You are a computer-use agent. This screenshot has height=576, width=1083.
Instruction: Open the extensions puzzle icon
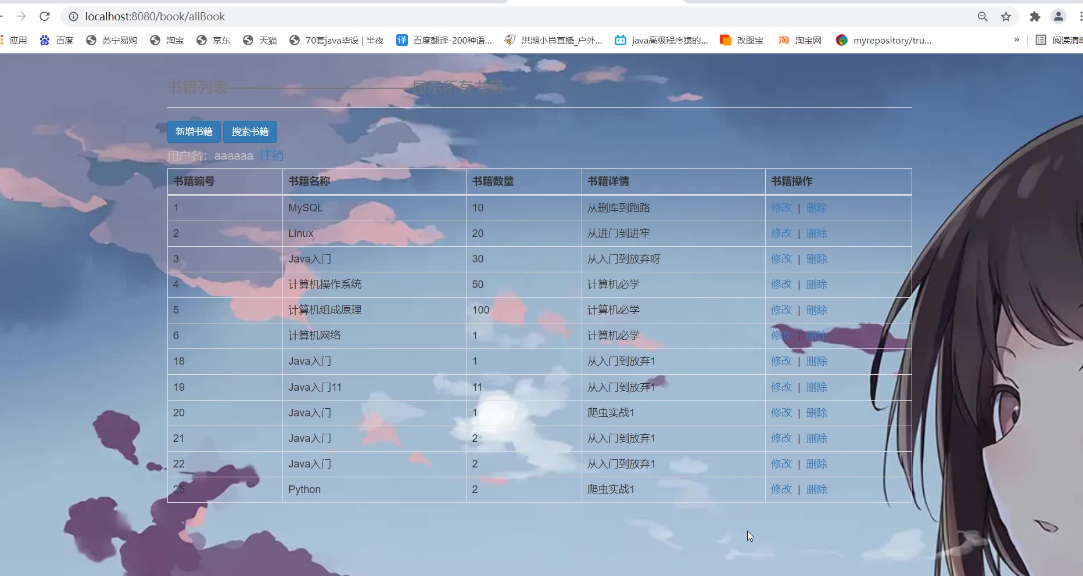click(1035, 16)
